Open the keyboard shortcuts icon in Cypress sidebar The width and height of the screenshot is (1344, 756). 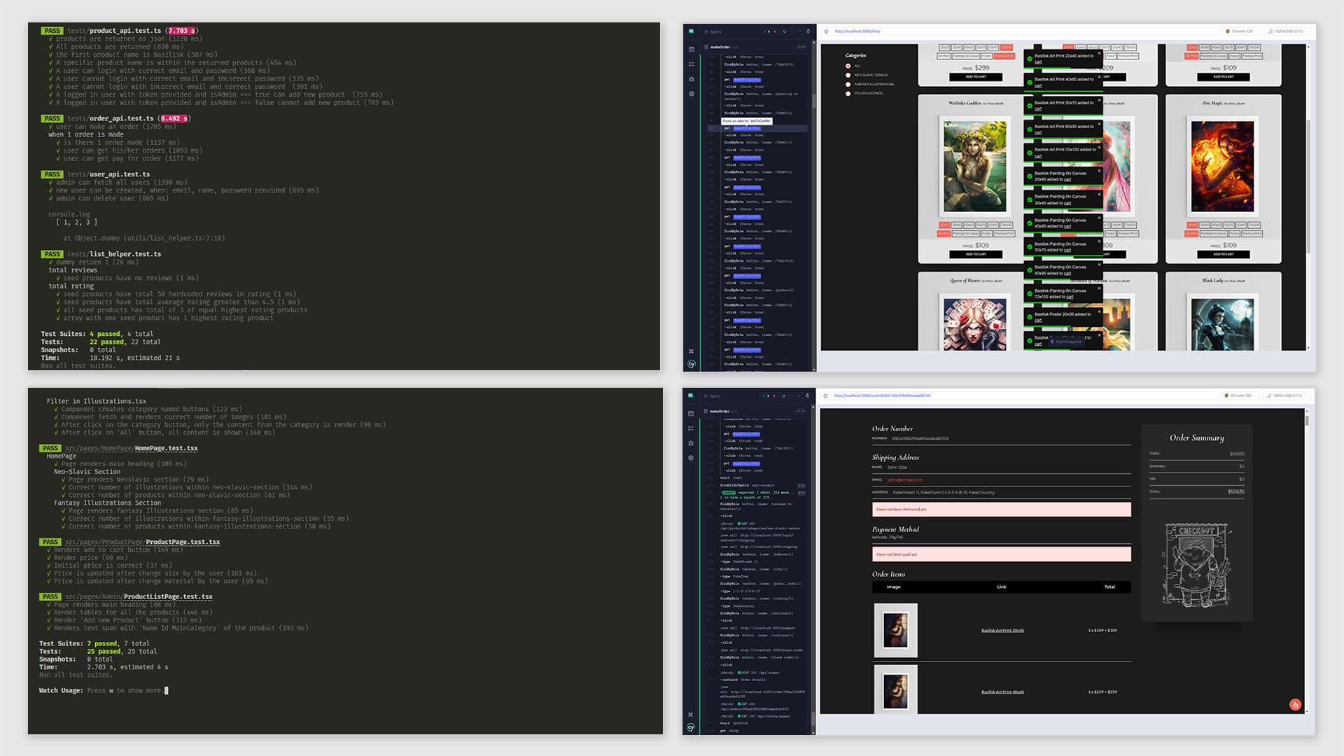(x=690, y=350)
